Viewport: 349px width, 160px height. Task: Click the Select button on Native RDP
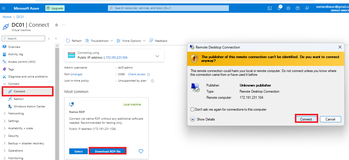[79, 151]
